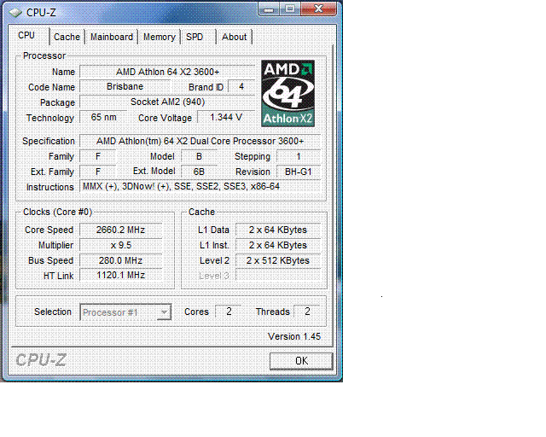Open the Mainboard tab
This screenshot has height=437, width=546.
[112, 37]
